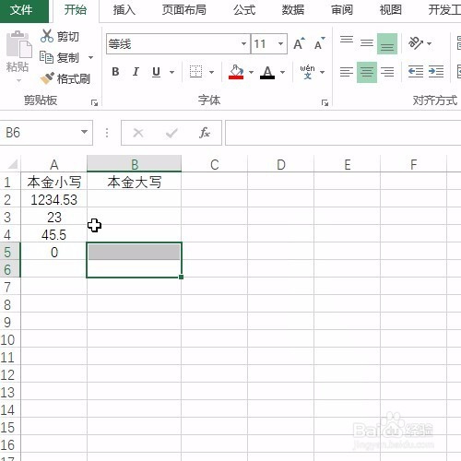Click the black font color swatch bar
This screenshot has height=461, width=461.
pyautogui.click(x=267, y=77)
